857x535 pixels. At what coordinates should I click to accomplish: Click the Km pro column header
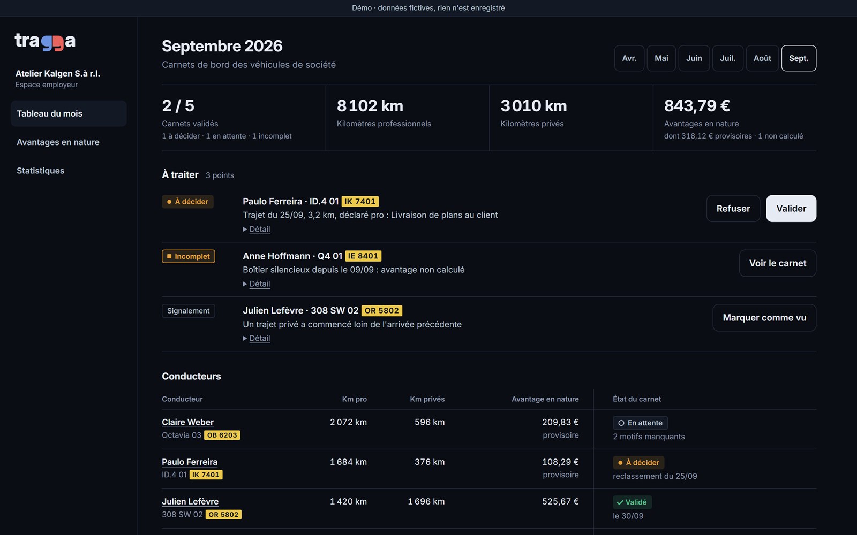tap(355, 399)
